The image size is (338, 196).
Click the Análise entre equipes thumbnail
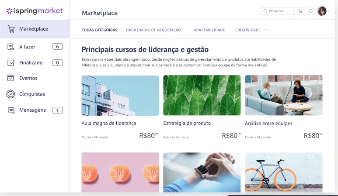[284, 95]
